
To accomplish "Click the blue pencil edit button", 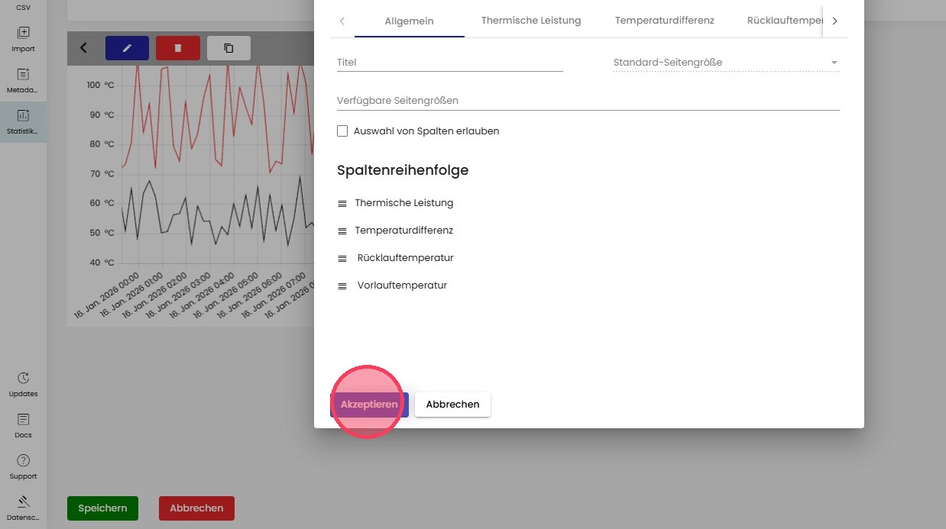I will (x=127, y=48).
